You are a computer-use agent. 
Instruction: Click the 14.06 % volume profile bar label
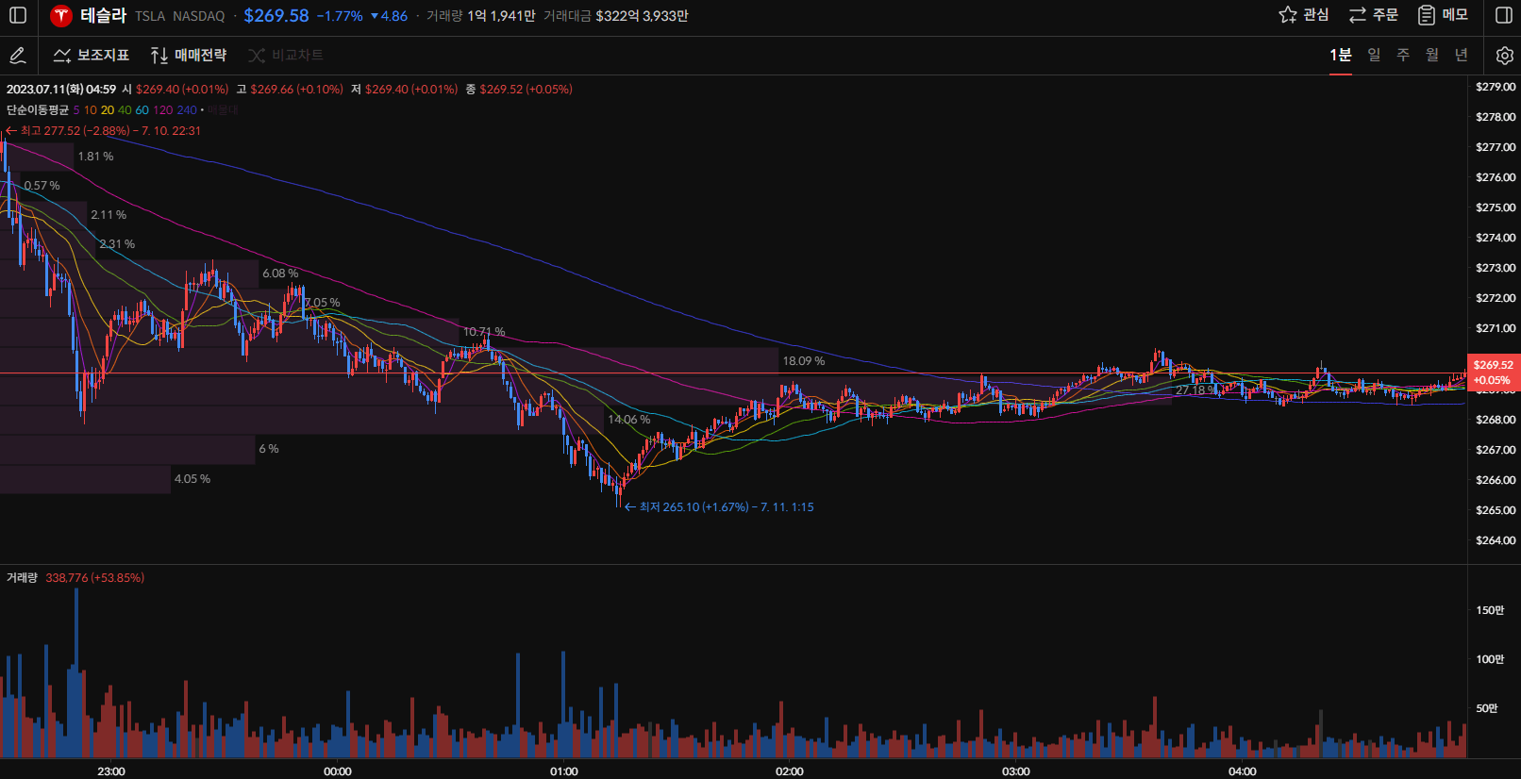pos(628,420)
